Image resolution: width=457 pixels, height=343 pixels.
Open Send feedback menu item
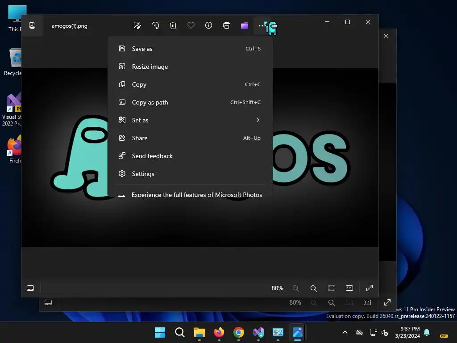(190, 156)
